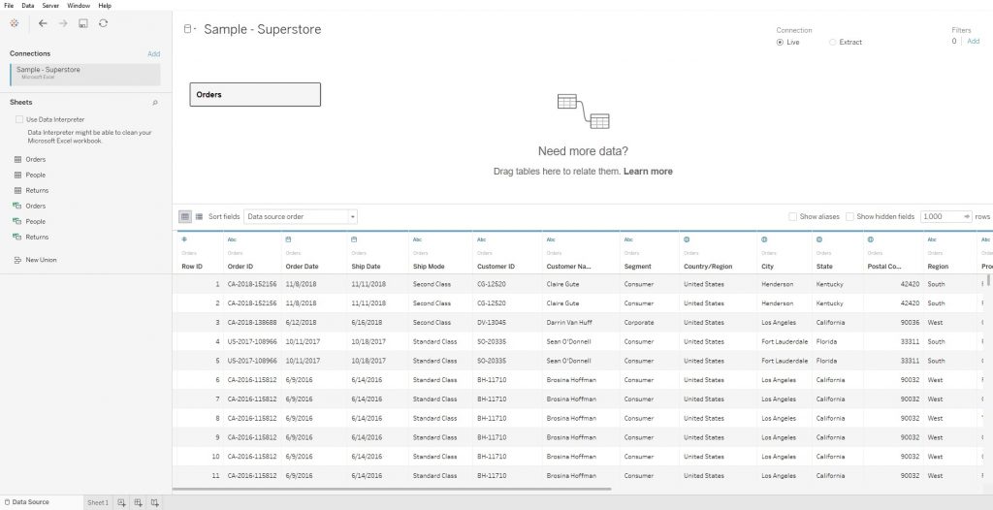
Task: Click Add next to Connections
Action: coord(154,54)
